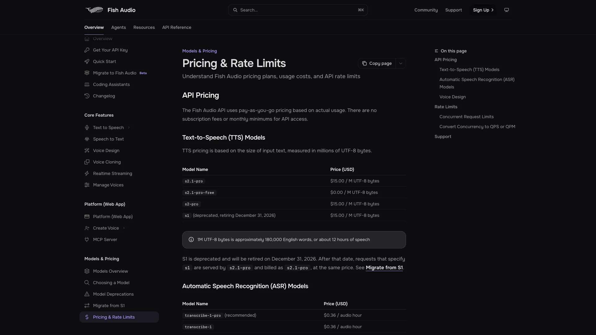The image size is (596, 335).
Task: Click the plug icon beside MCP Server
Action: 87,239
